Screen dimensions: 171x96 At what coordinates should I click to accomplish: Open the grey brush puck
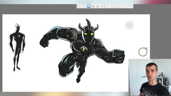point(129,25)
